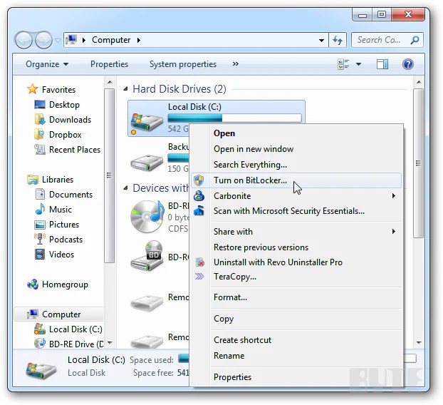
Task: Click the System properties toolbar button
Action: pyautogui.click(x=183, y=64)
